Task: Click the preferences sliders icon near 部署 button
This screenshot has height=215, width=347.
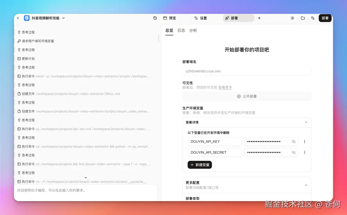Action: [313, 18]
